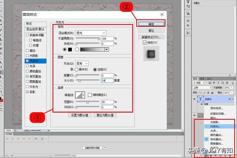Enable 消除锯齿 checkbox

click(90, 95)
